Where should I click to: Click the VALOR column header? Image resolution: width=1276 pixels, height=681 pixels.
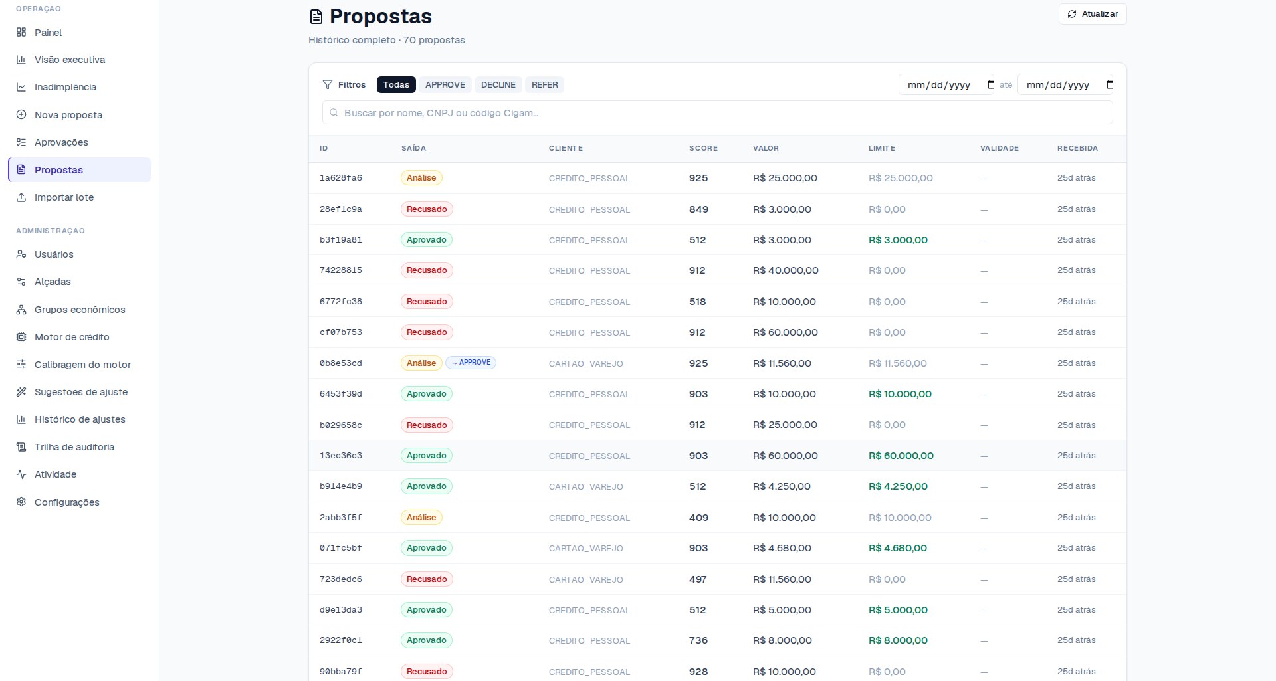[x=766, y=148]
